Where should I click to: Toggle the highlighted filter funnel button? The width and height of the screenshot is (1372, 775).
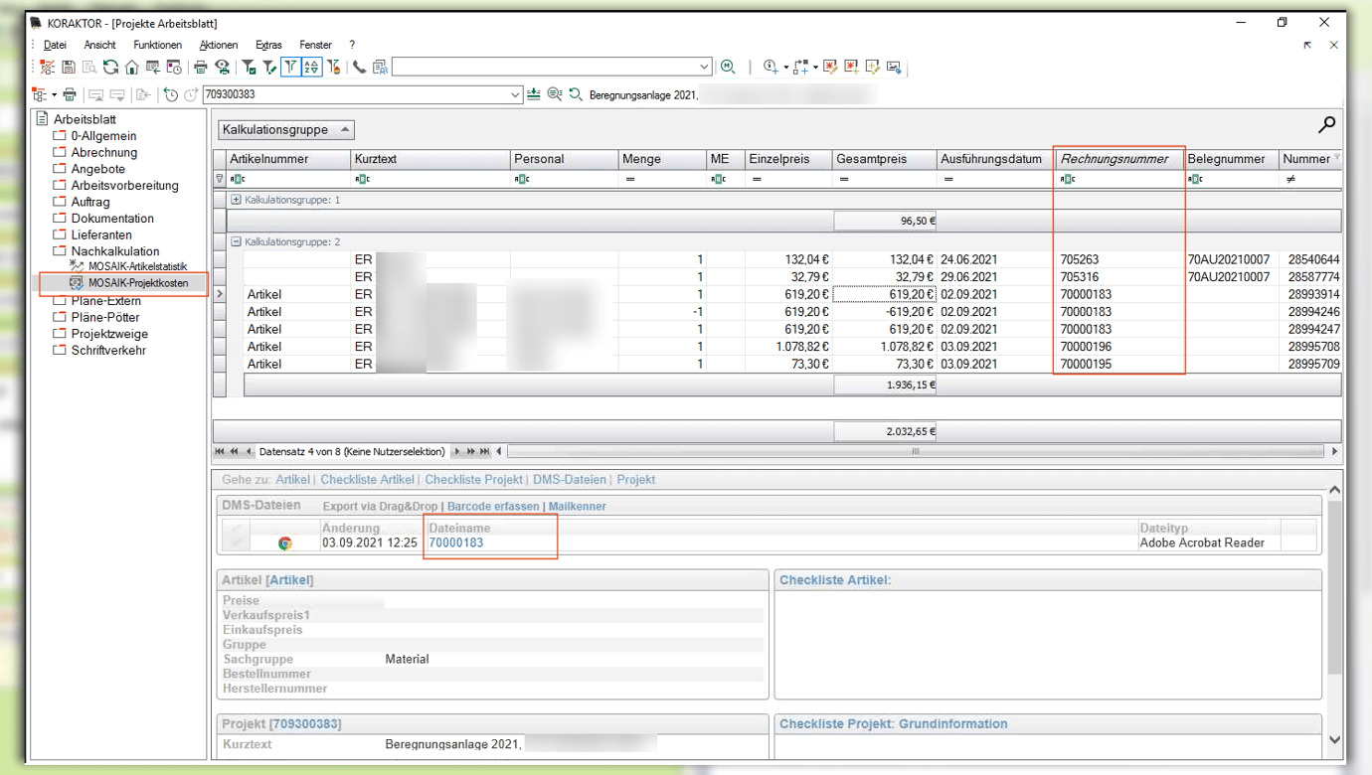click(x=290, y=68)
